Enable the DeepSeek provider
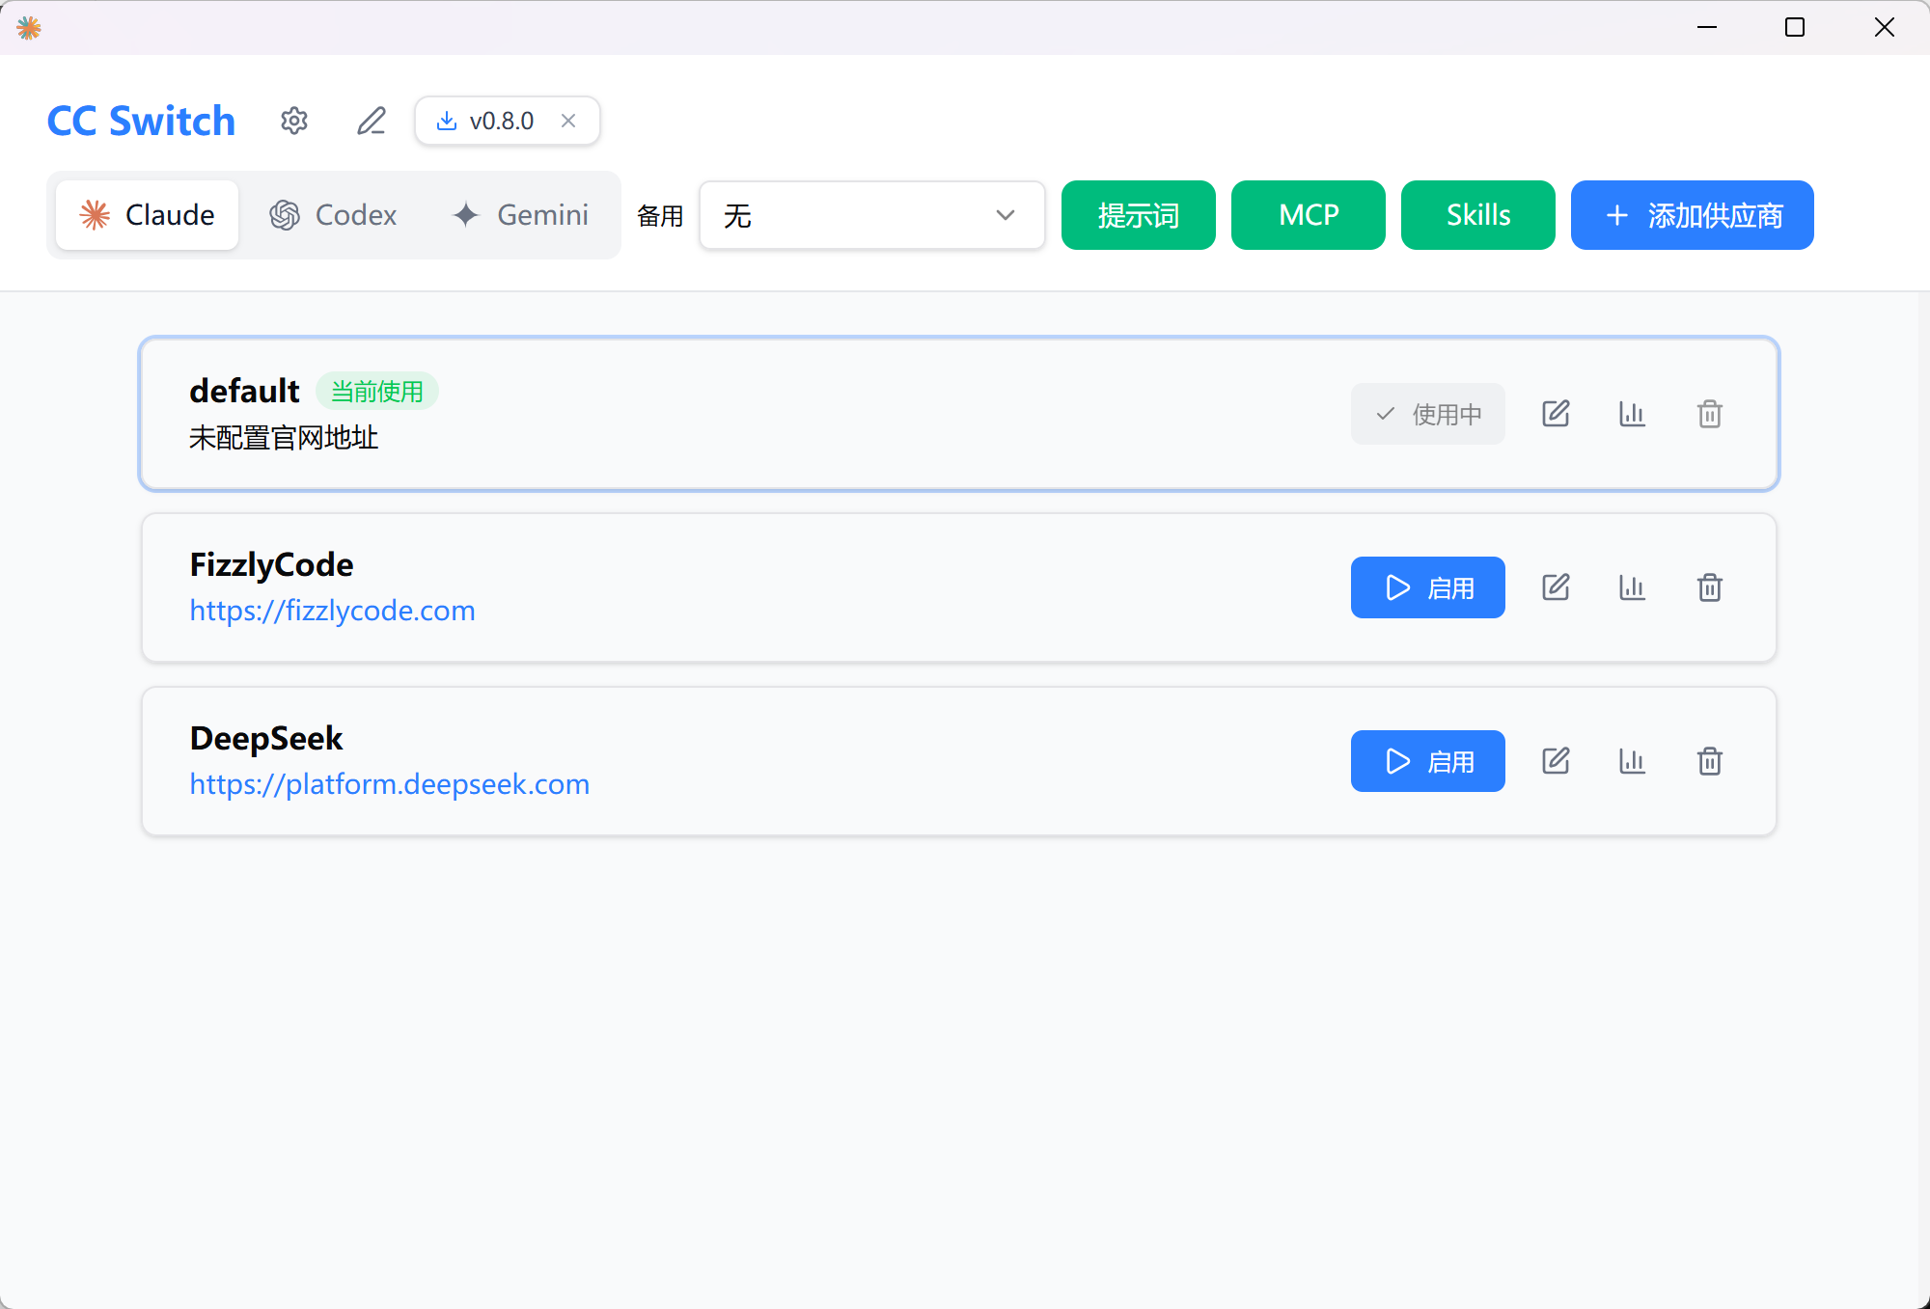This screenshot has width=1930, height=1309. [1427, 761]
